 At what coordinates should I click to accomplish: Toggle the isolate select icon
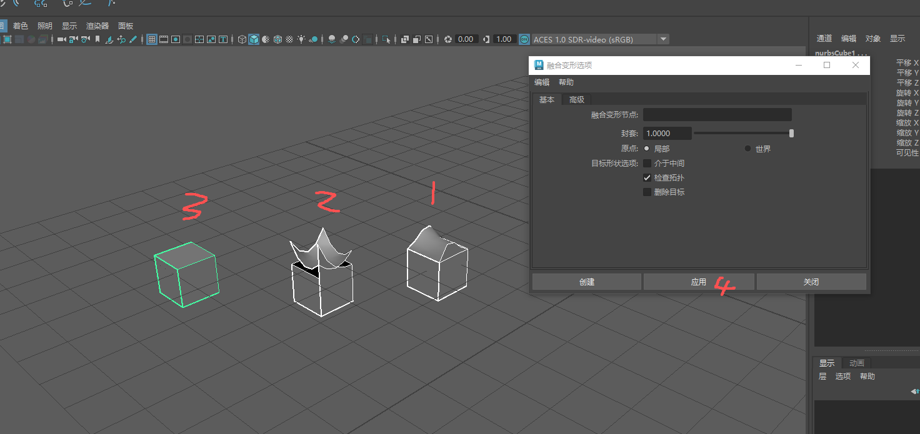click(387, 39)
